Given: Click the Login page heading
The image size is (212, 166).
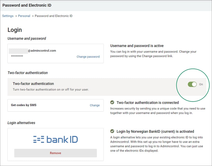Looking at the screenshot, I should (x=14, y=30).
